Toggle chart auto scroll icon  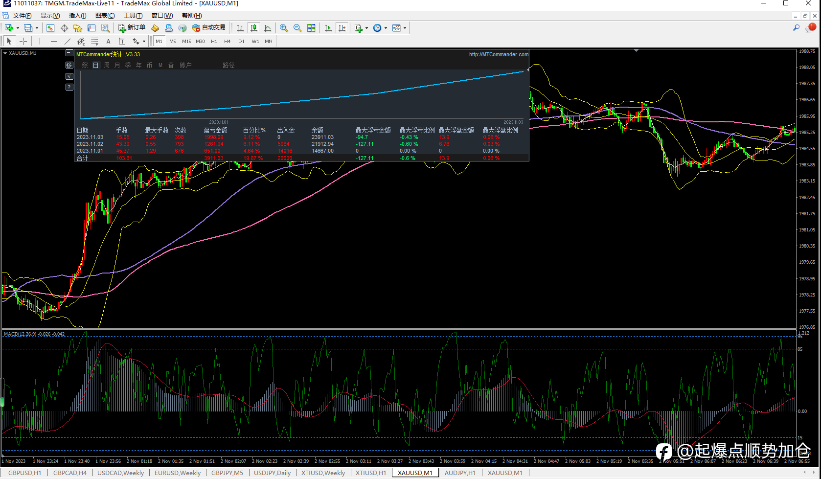(328, 28)
